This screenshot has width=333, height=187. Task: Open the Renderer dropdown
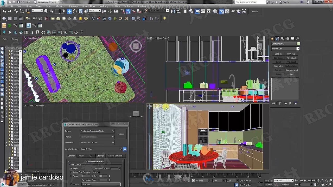coord(97,143)
